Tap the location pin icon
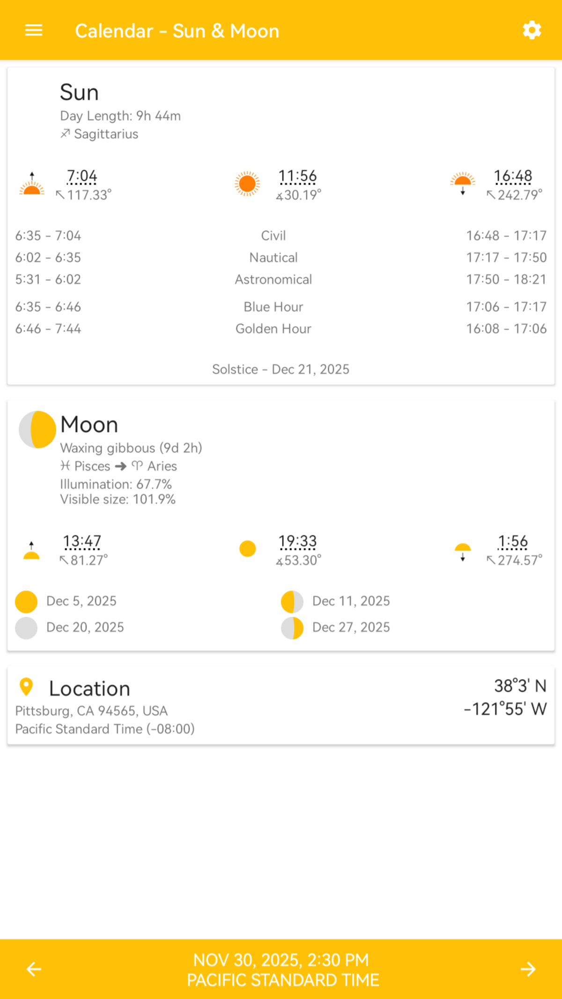This screenshot has height=999, width=562. point(26,688)
